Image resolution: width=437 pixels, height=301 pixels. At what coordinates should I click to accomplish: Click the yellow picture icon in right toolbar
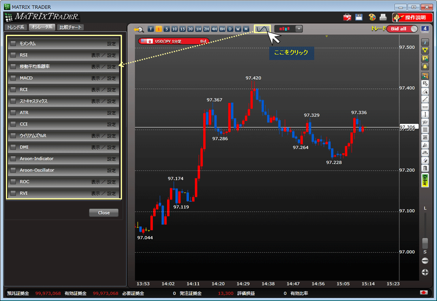(x=425, y=58)
